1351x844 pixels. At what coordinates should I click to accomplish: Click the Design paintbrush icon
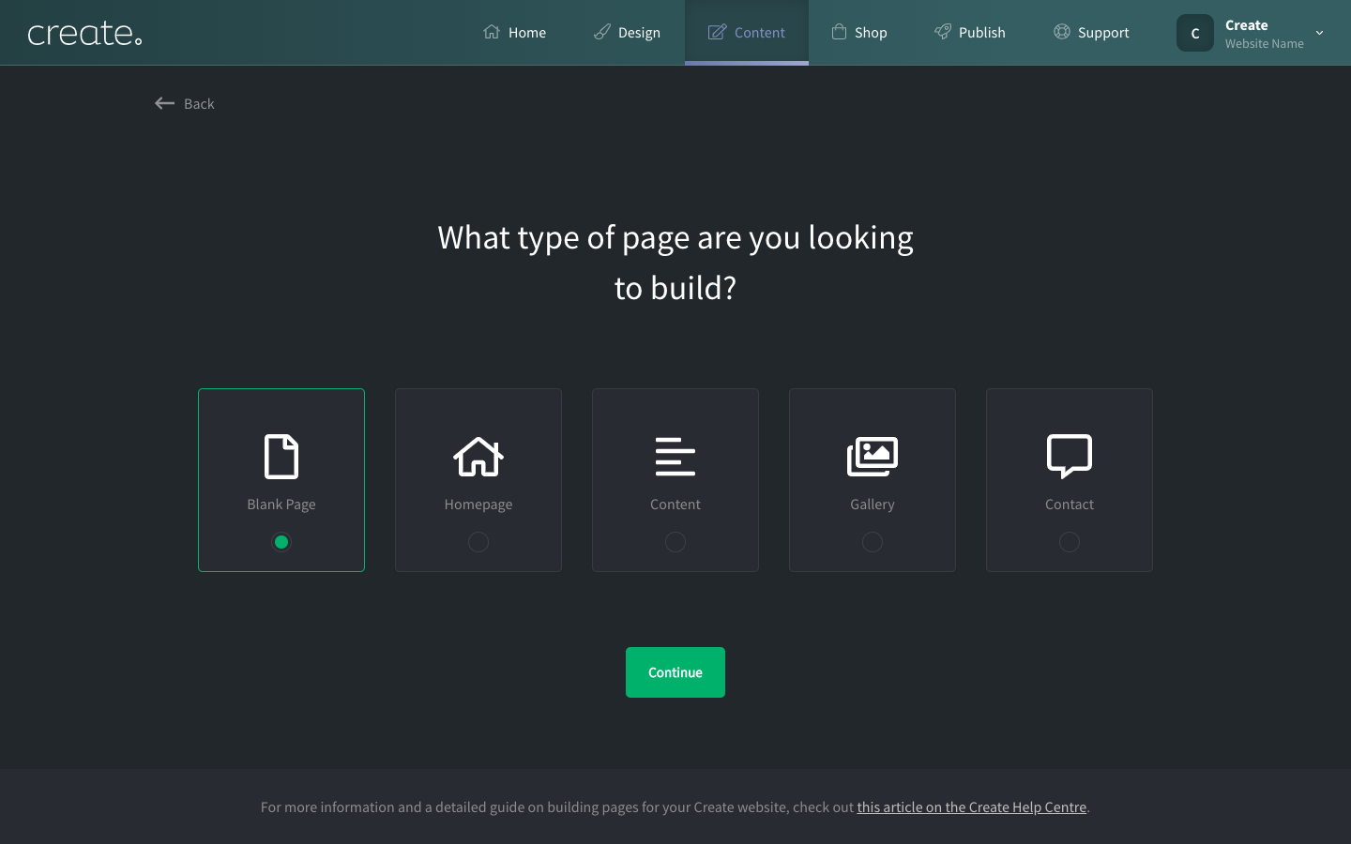click(602, 32)
